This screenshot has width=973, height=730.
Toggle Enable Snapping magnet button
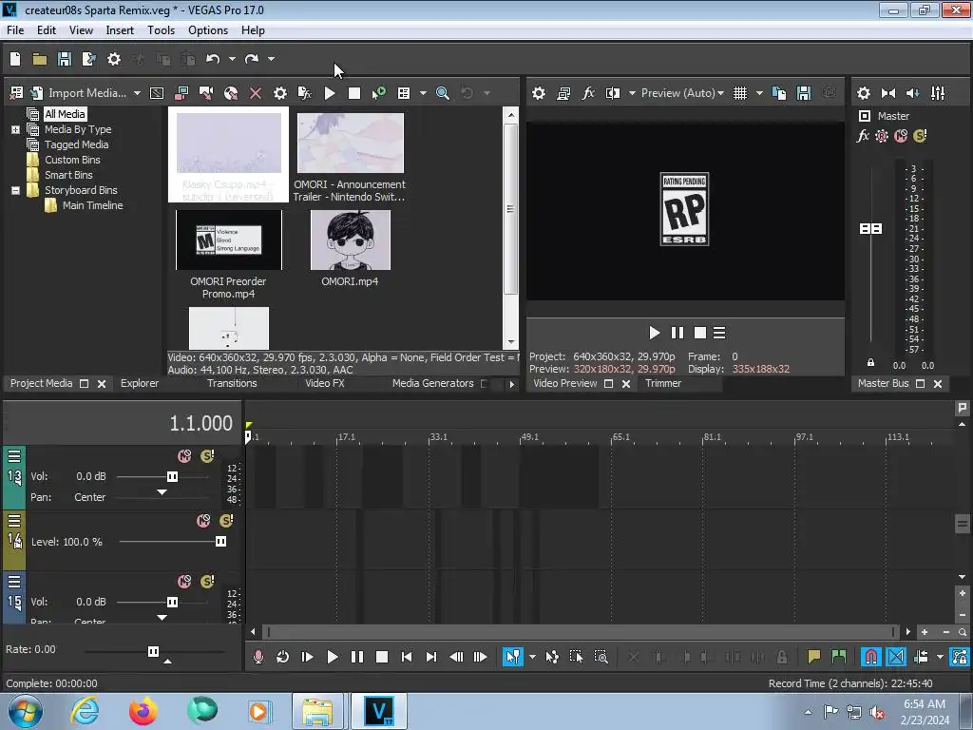click(x=870, y=657)
